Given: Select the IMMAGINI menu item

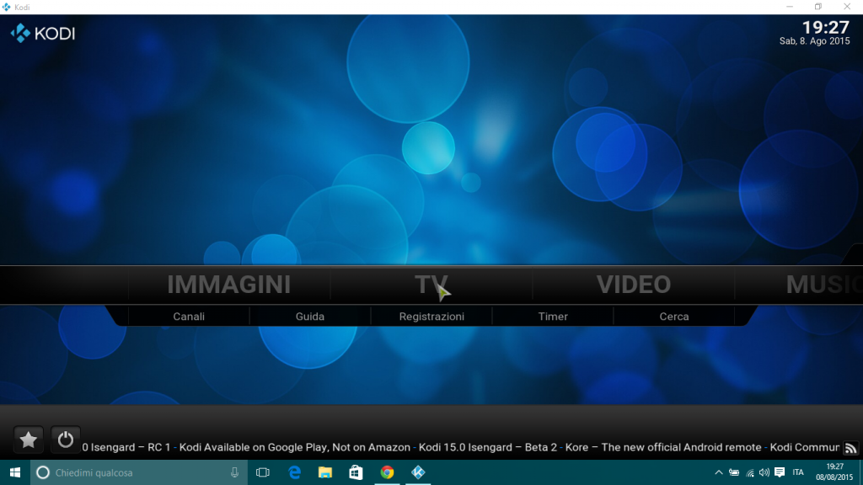Looking at the screenshot, I should [x=228, y=285].
